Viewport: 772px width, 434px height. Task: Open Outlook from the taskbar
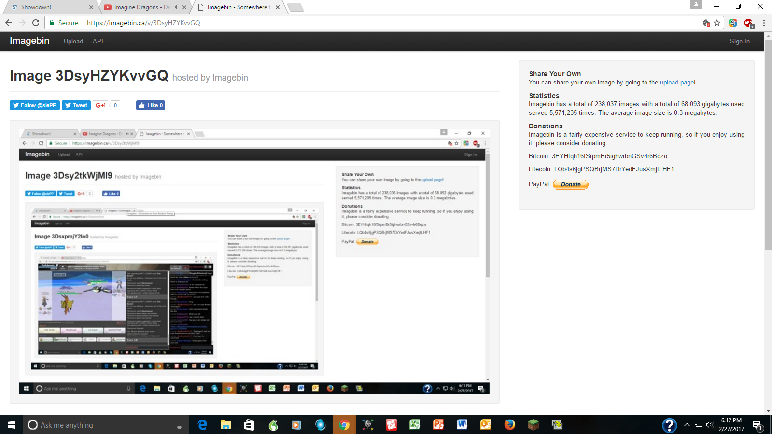(486, 425)
